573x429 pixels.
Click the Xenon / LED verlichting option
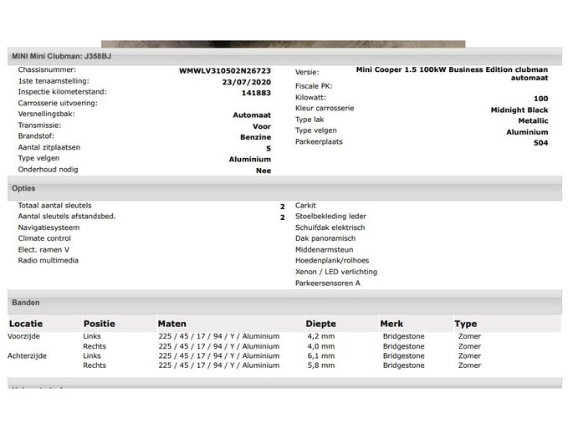click(x=336, y=272)
